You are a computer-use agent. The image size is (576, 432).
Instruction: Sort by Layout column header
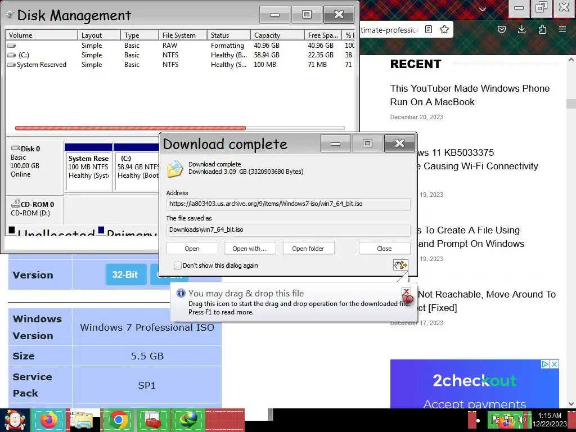[x=99, y=35]
